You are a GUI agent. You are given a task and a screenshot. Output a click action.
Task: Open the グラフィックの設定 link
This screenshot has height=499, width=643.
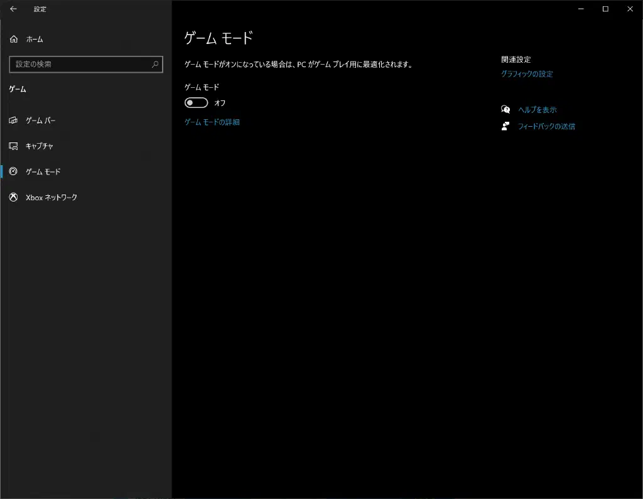click(x=527, y=74)
